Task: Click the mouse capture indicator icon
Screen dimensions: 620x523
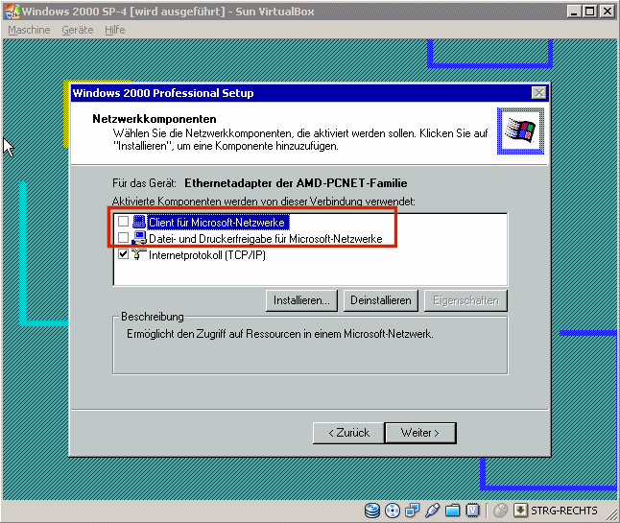Action: click(499, 511)
